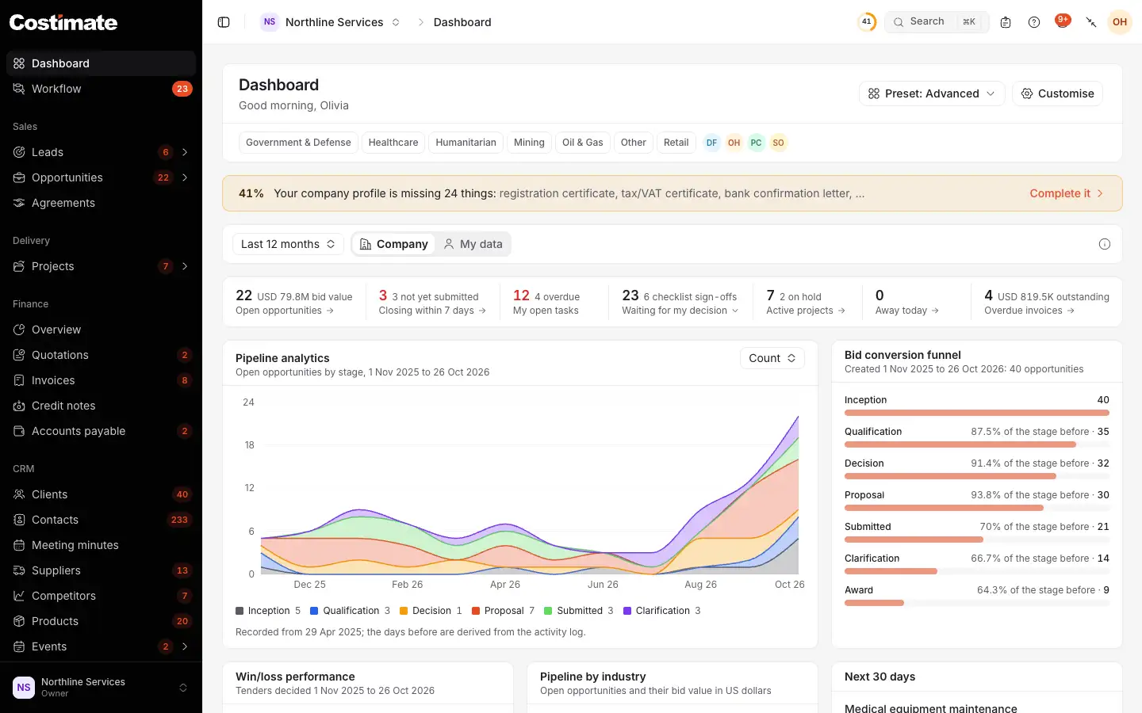
Task: Open the Overdue invoices link
Action: (1029, 311)
